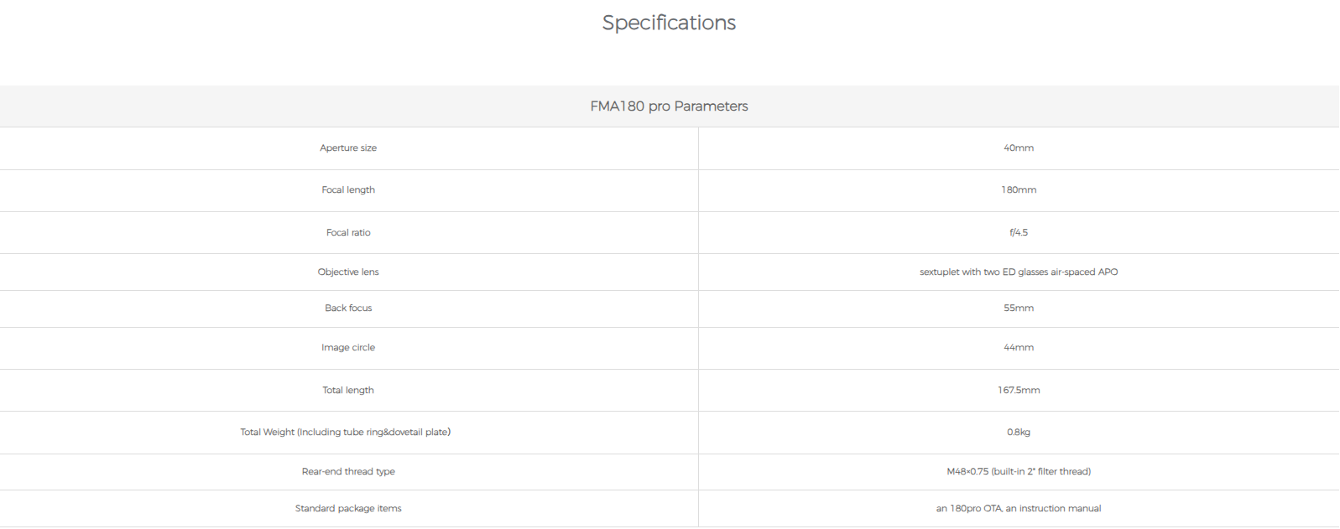
Task: Select the Total Weight row label
Action: pos(345,433)
